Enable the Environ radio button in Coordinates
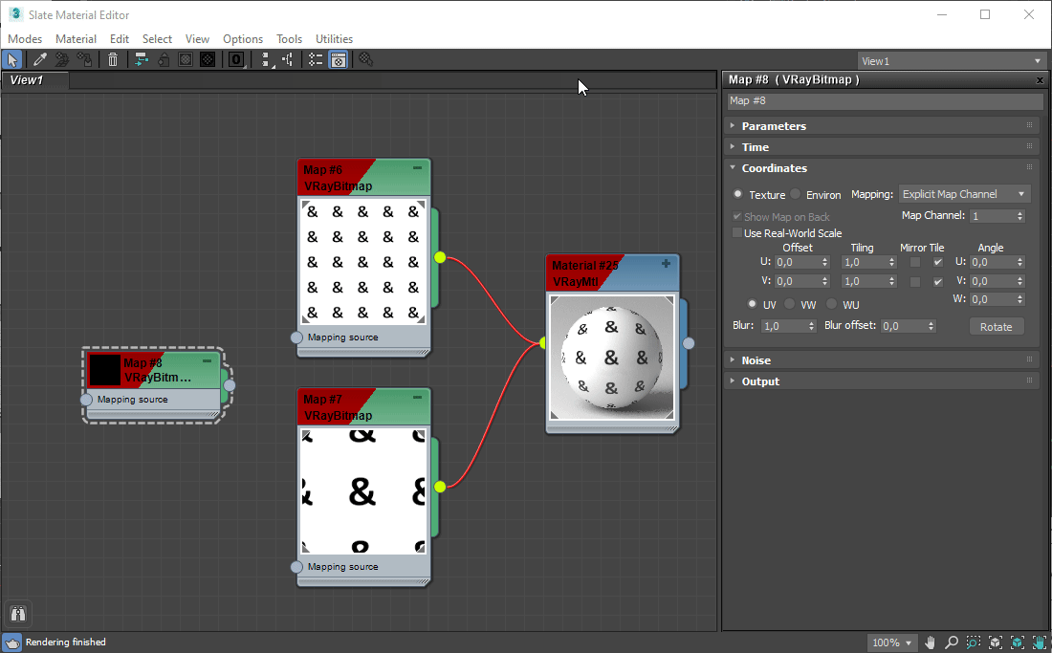 point(795,194)
